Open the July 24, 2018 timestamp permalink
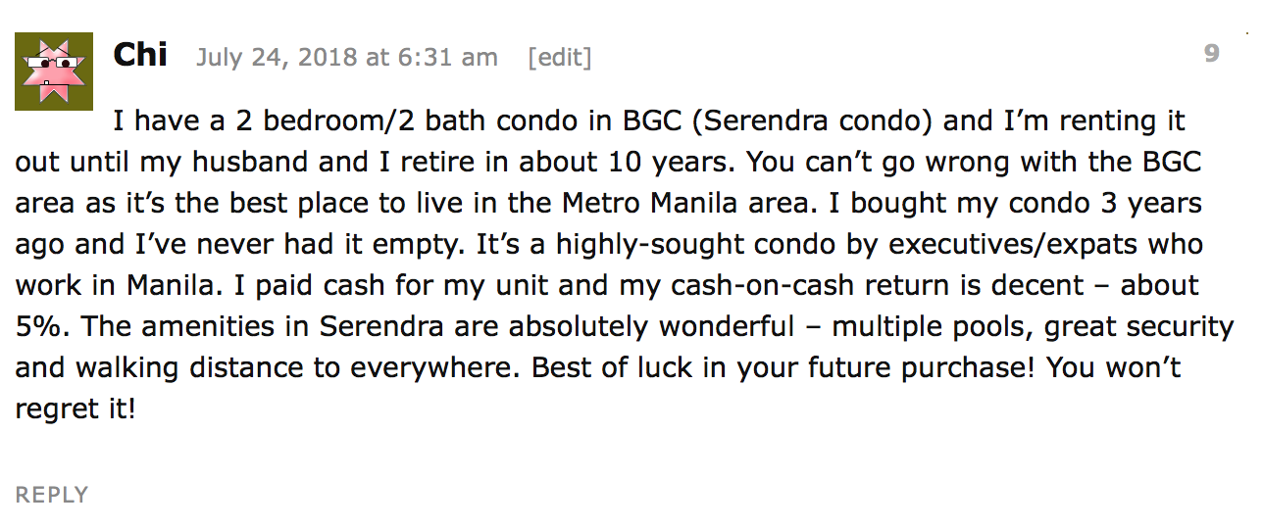This screenshot has width=1263, height=529. (x=346, y=58)
